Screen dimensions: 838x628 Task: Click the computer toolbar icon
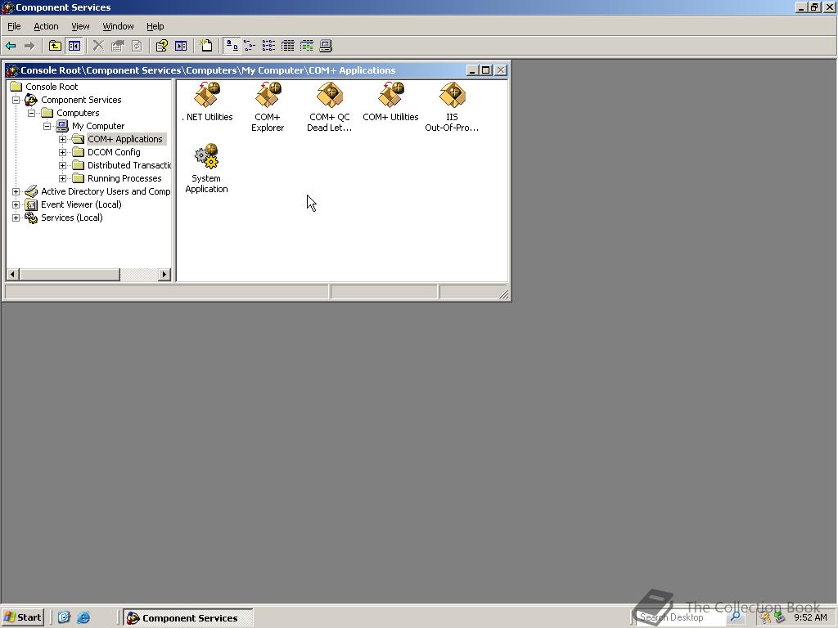[326, 46]
